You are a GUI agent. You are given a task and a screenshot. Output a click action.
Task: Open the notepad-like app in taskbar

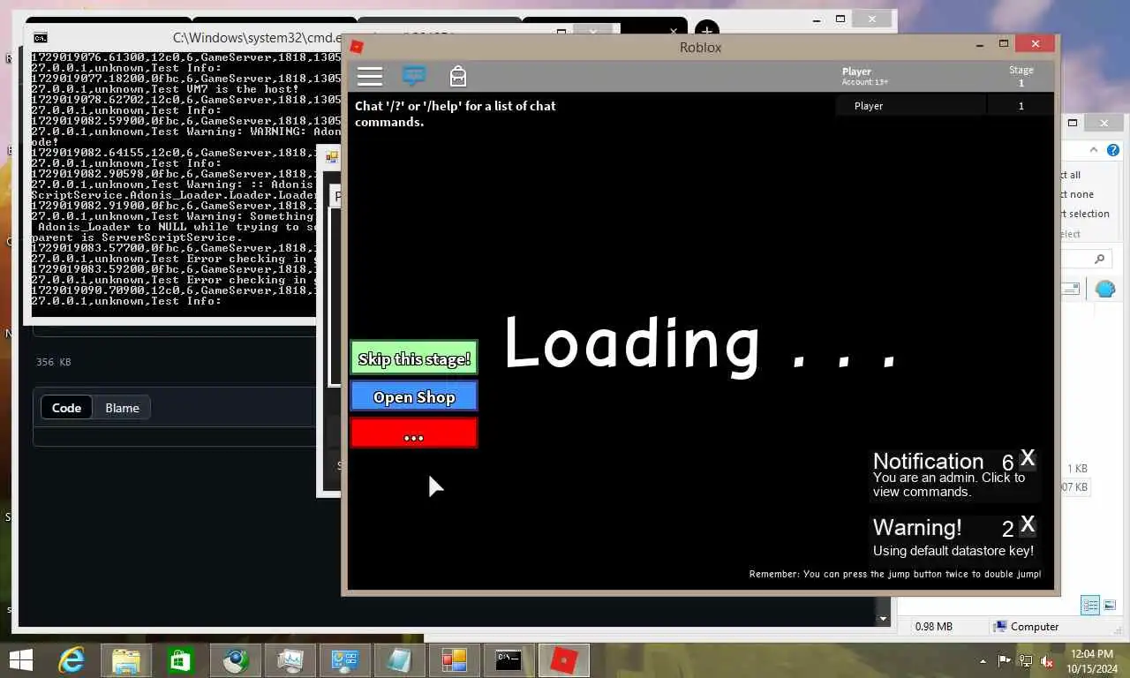(x=399, y=660)
